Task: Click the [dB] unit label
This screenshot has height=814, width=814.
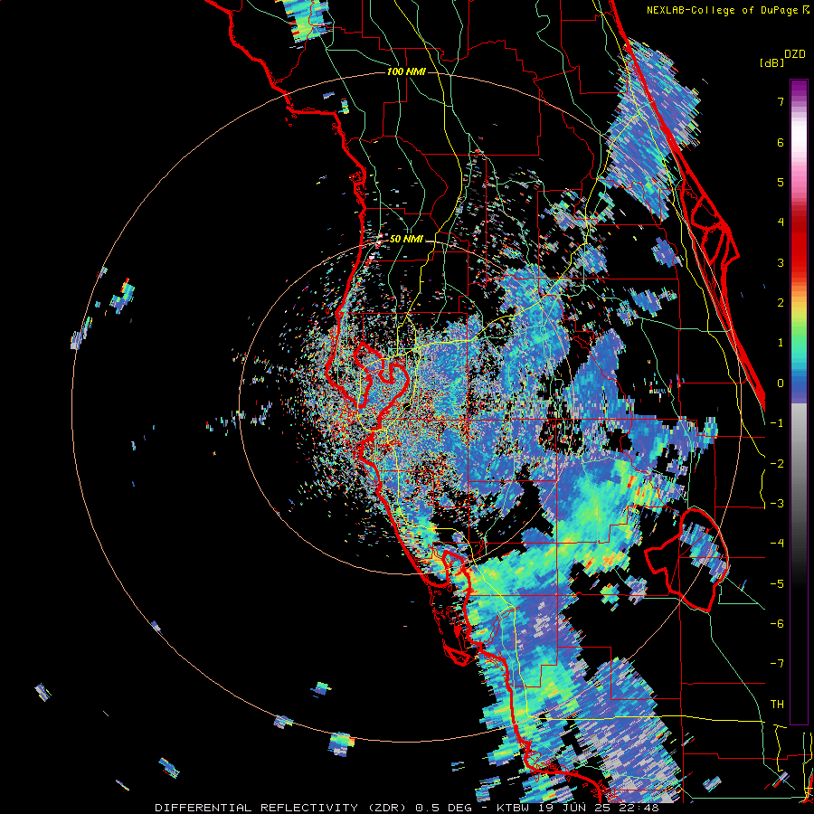Action: click(771, 62)
